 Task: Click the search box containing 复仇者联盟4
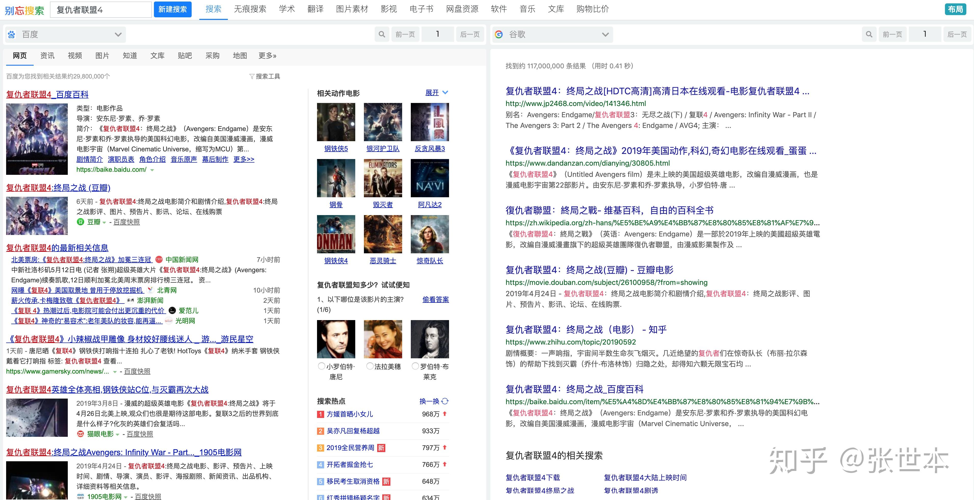coord(101,10)
